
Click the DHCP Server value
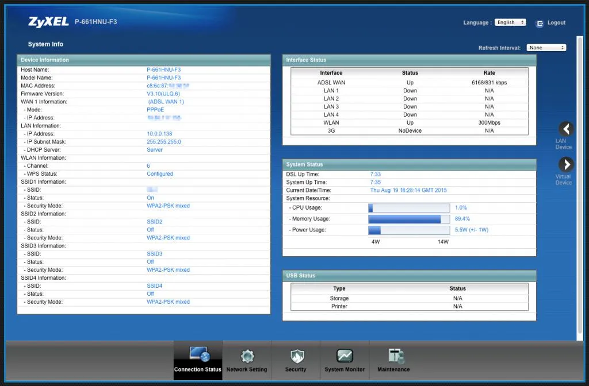[155, 150]
